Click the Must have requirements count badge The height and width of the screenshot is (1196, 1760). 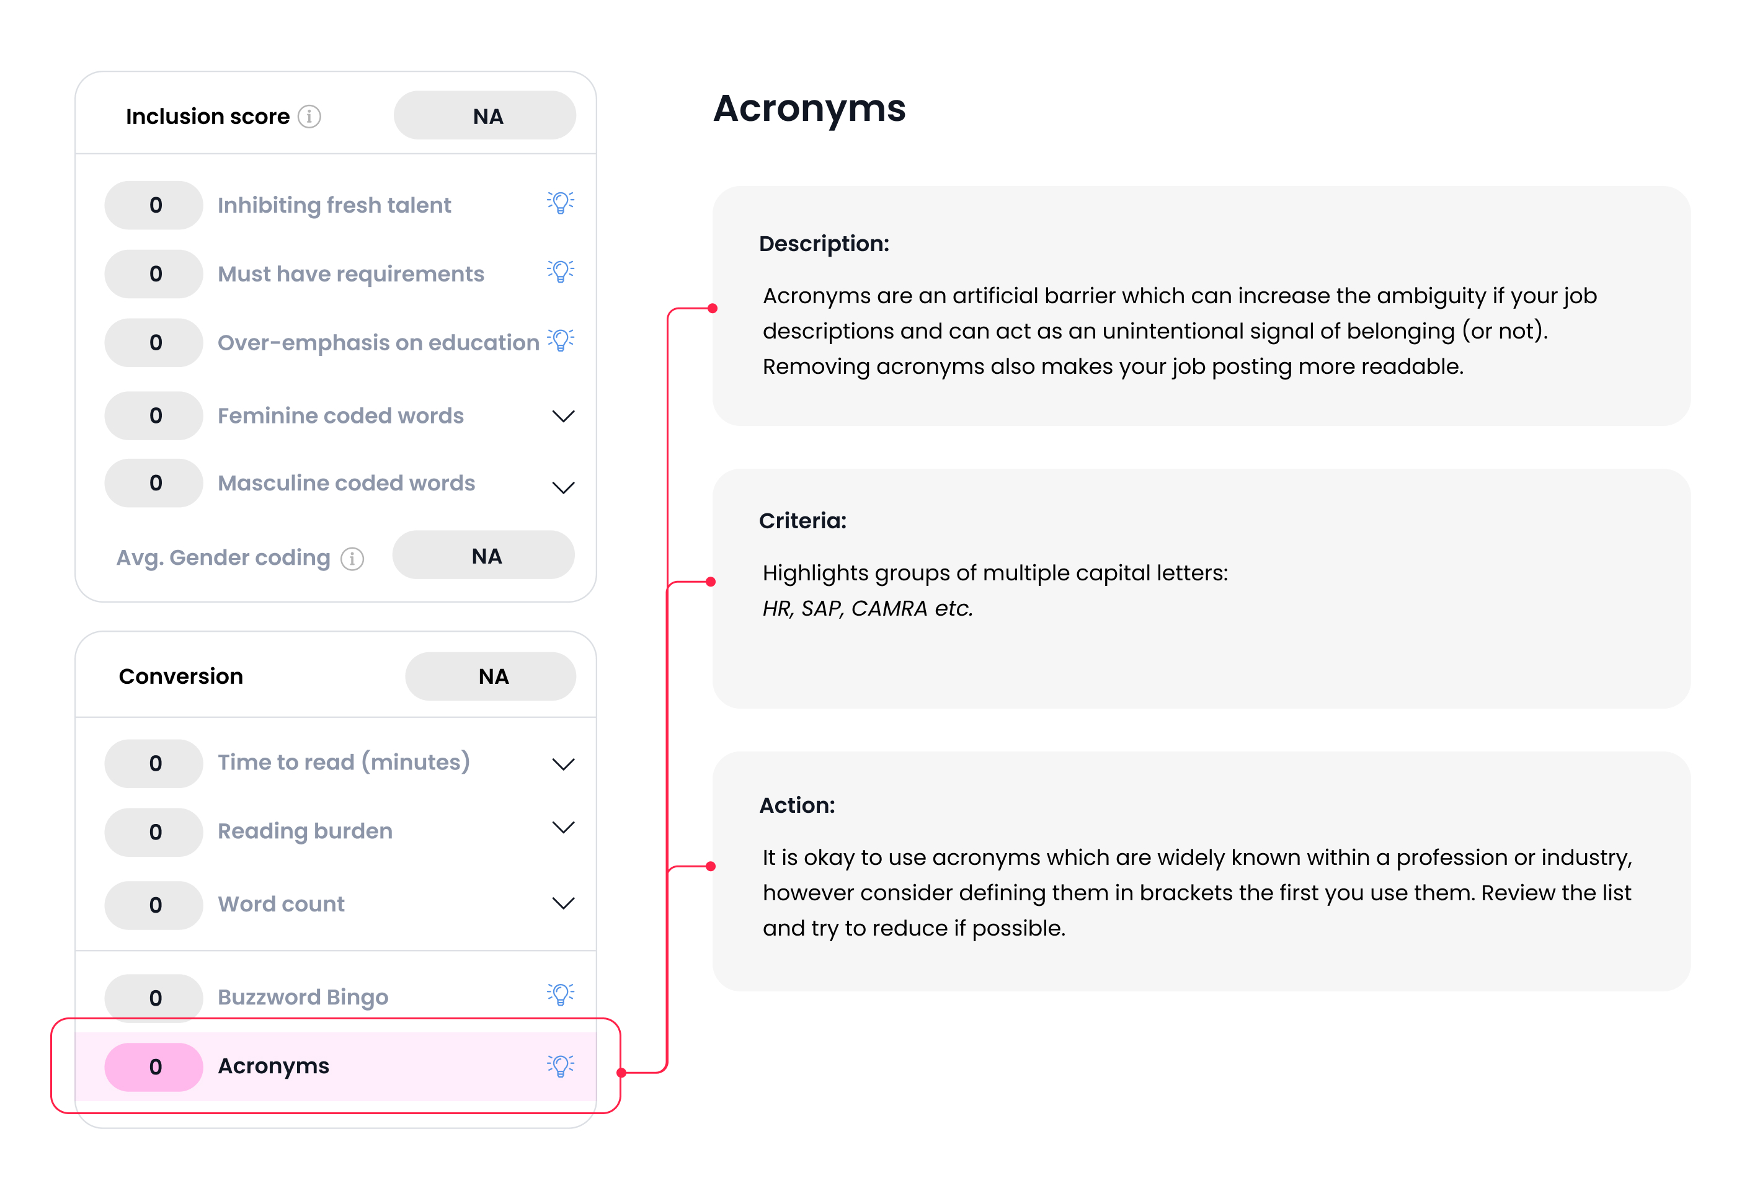[154, 274]
